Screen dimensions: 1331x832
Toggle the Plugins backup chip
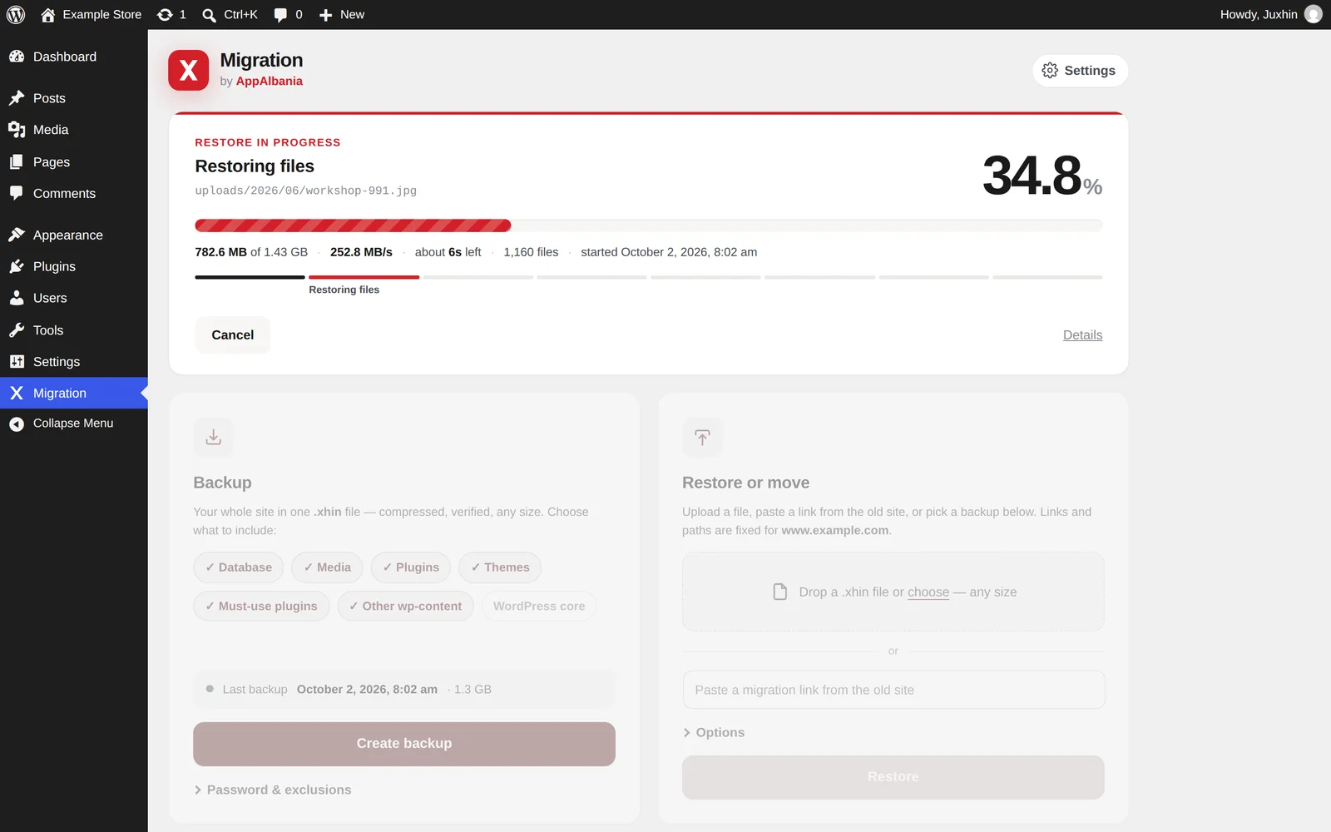(411, 567)
